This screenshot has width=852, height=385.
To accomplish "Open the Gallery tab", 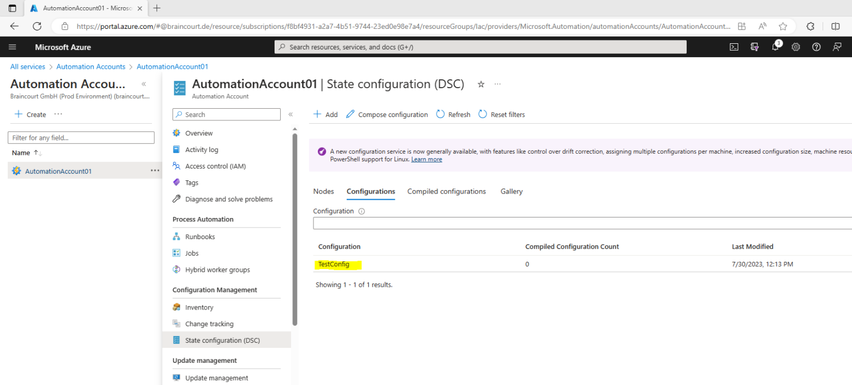I will coord(511,191).
